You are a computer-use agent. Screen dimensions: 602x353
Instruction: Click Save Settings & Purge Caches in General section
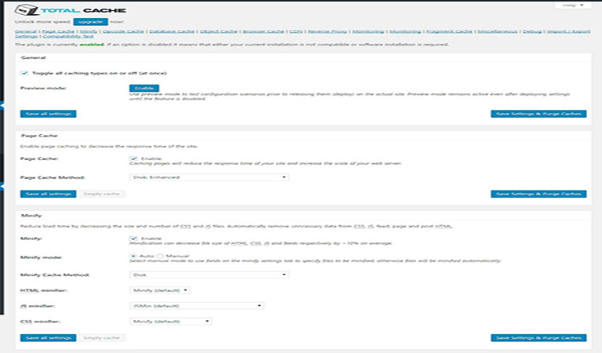point(539,114)
